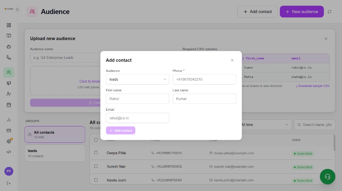Click the refresh icon beside New audience
Viewport: 342px width, 191px height.
329,12
